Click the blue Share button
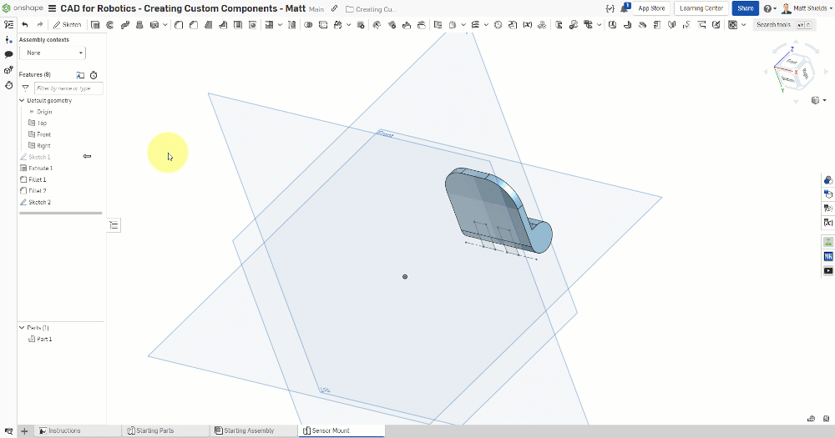The width and height of the screenshot is (835, 438). 745,8
